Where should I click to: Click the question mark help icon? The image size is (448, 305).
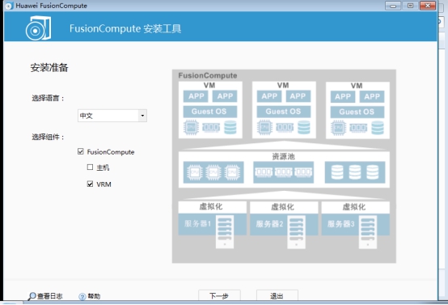82,297
